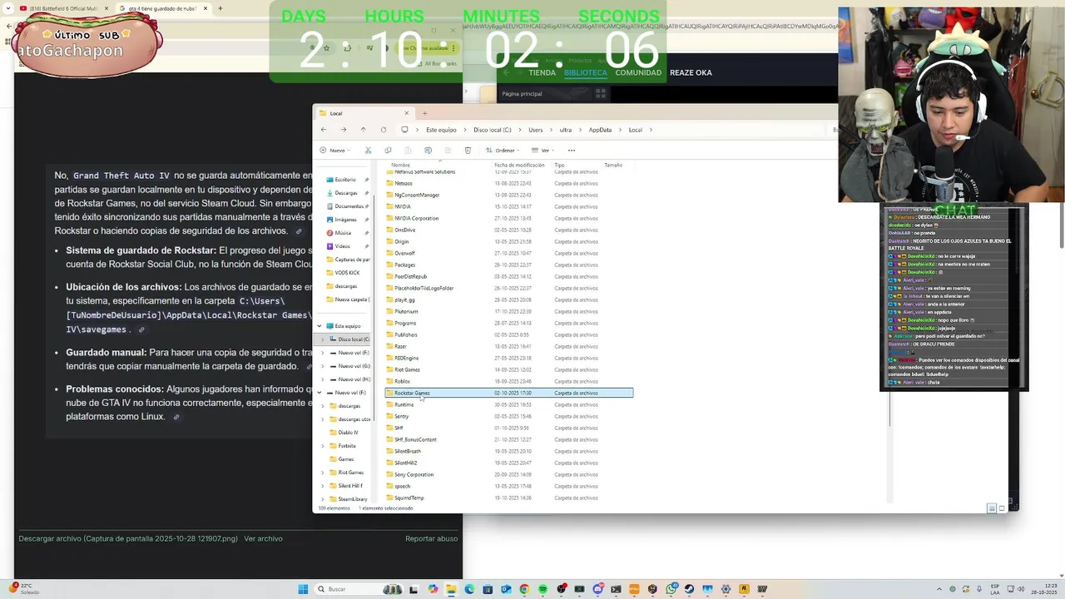Click the Este equipo breadcrumb
This screenshot has width=1065, height=599.
pos(441,130)
